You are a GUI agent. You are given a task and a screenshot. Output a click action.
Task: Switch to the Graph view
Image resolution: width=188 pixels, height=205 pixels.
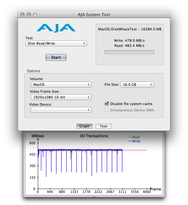85,126
